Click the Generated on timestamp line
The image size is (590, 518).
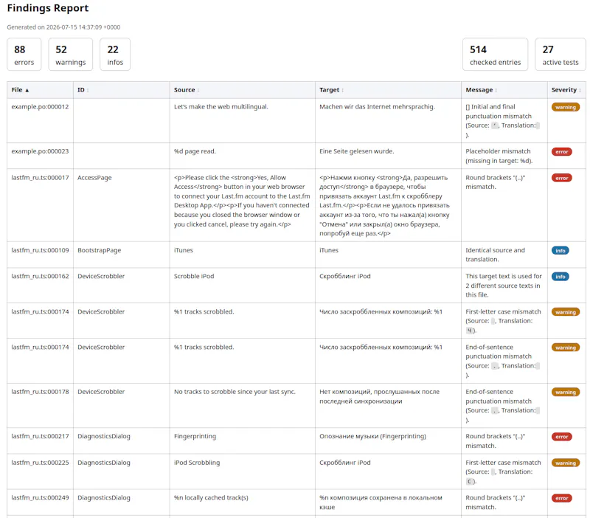coord(63,27)
